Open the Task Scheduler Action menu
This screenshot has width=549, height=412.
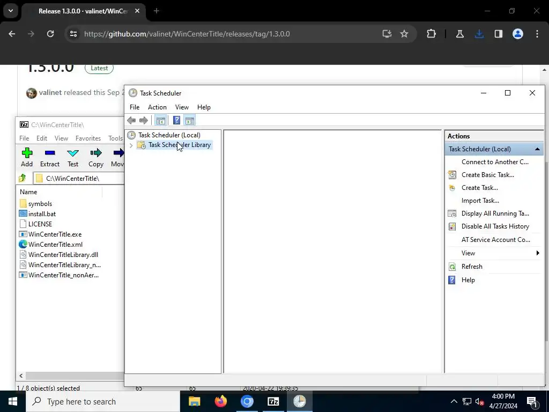point(157,107)
